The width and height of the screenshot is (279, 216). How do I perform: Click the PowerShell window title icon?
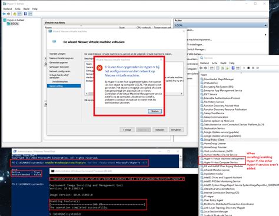[x=15, y=151]
